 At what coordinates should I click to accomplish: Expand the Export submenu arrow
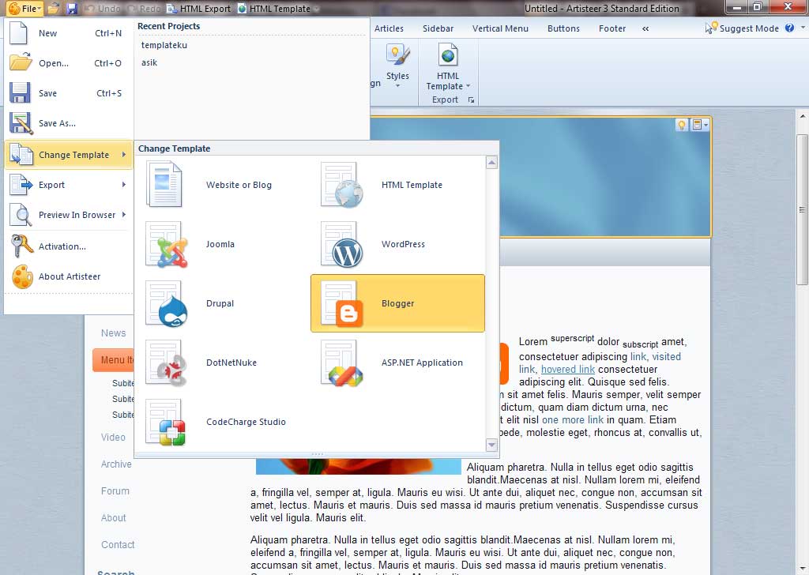click(x=124, y=185)
